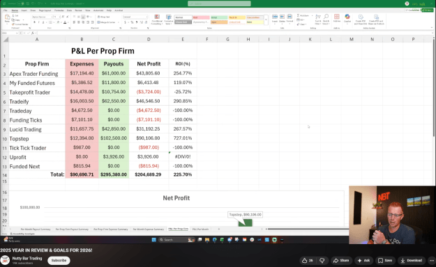Screen dimensions: 436x267
Task: Apply the Neutral cell style swatch
Action: (x=237, y=17)
